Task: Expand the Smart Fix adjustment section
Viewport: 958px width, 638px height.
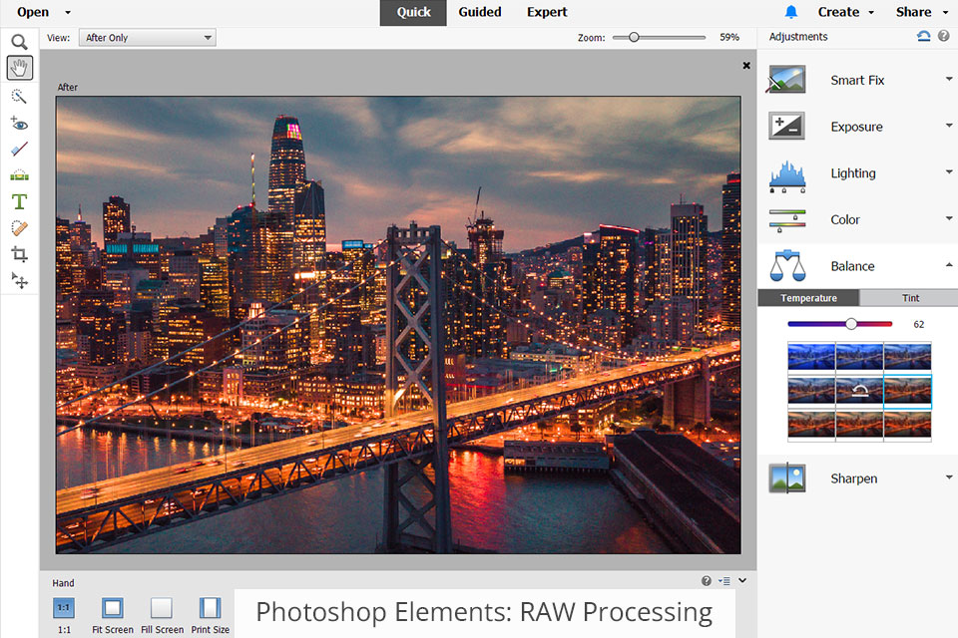Action: tap(949, 79)
